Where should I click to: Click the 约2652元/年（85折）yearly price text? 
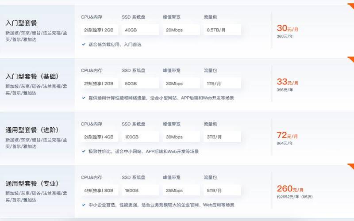(295, 197)
